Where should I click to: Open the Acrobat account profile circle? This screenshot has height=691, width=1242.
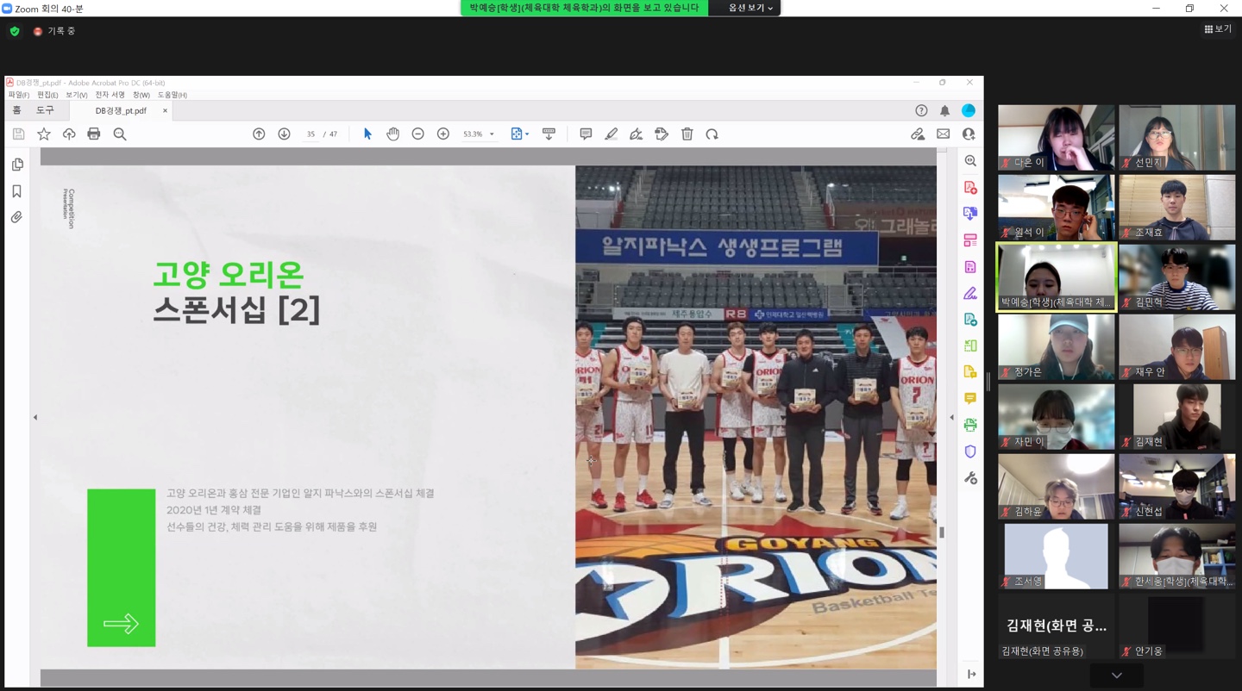point(969,110)
